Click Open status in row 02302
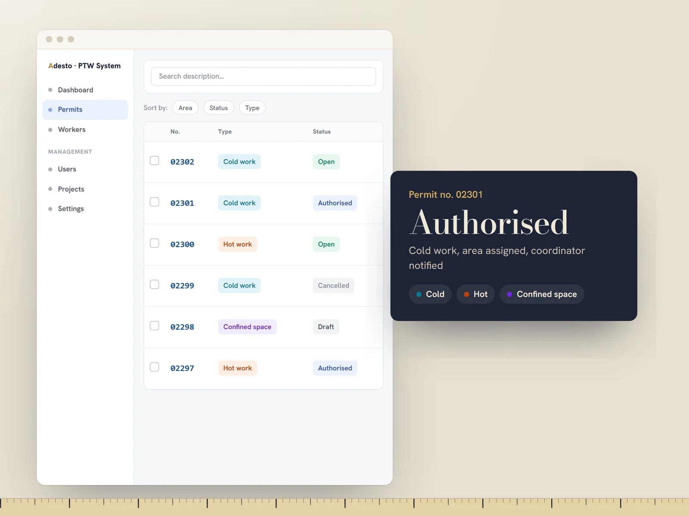The image size is (689, 516). click(x=326, y=162)
